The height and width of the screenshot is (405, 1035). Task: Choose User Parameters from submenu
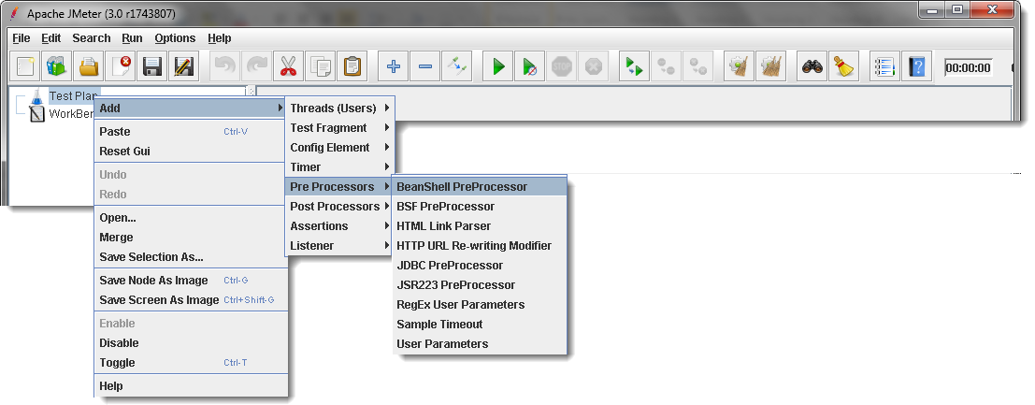[x=442, y=344]
